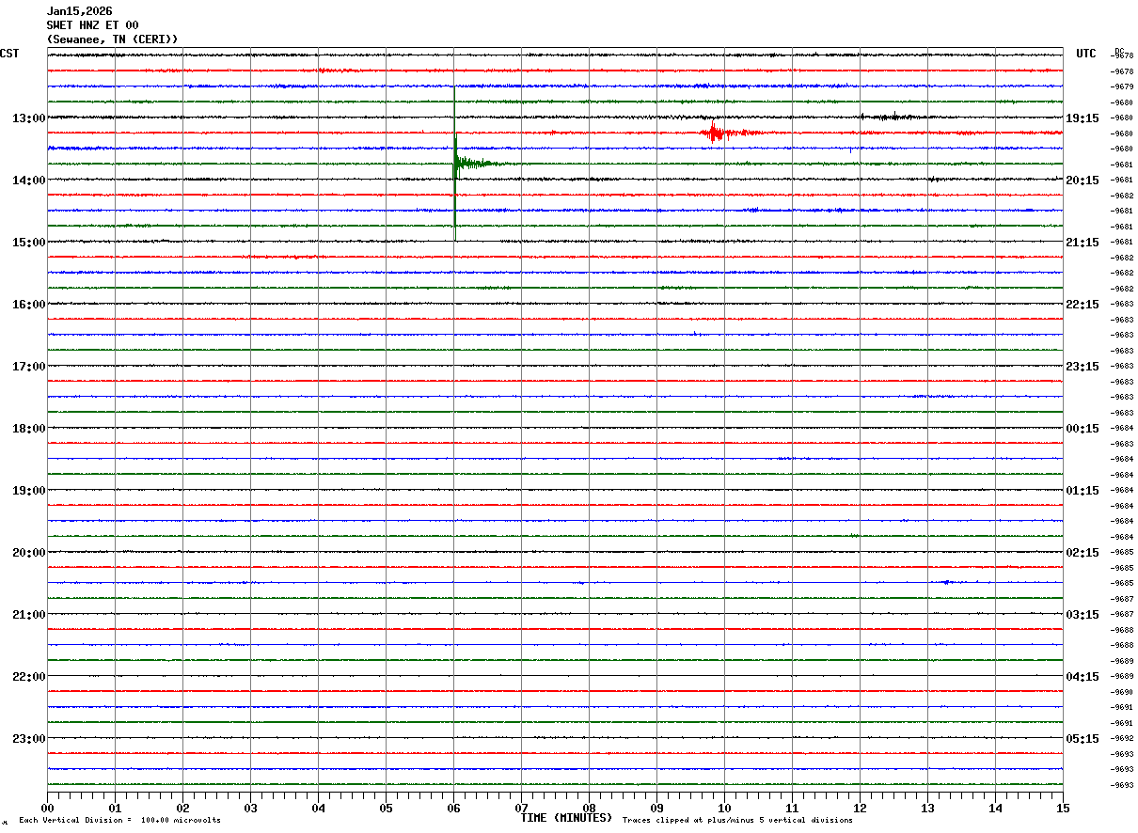Select the 13:00 CST time label
Image resolution: width=1138 pixels, height=833 pixels.
tap(28, 118)
